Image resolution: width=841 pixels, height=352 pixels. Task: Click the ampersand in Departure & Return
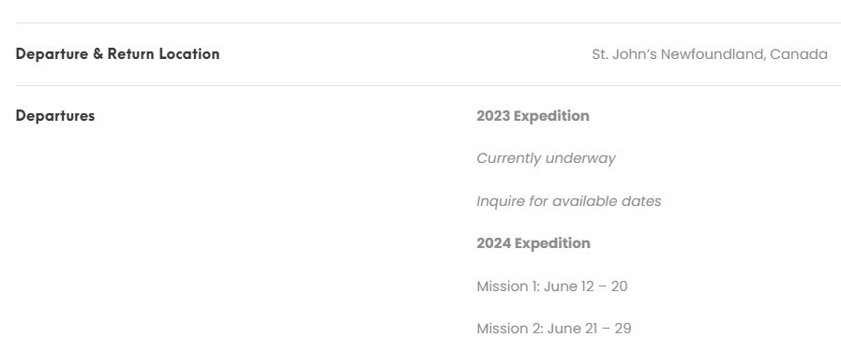pyautogui.click(x=98, y=53)
